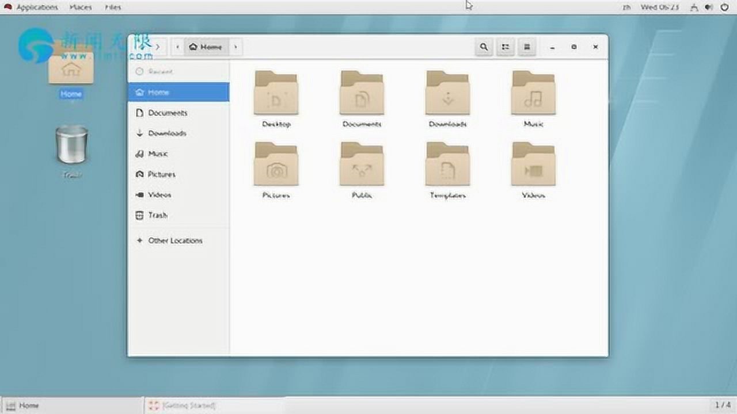The height and width of the screenshot is (414, 737).
Task: Open the Templates folder
Action: [x=447, y=165]
